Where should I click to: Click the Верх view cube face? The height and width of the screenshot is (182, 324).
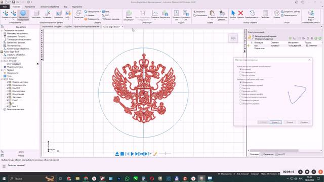pos(233,38)
